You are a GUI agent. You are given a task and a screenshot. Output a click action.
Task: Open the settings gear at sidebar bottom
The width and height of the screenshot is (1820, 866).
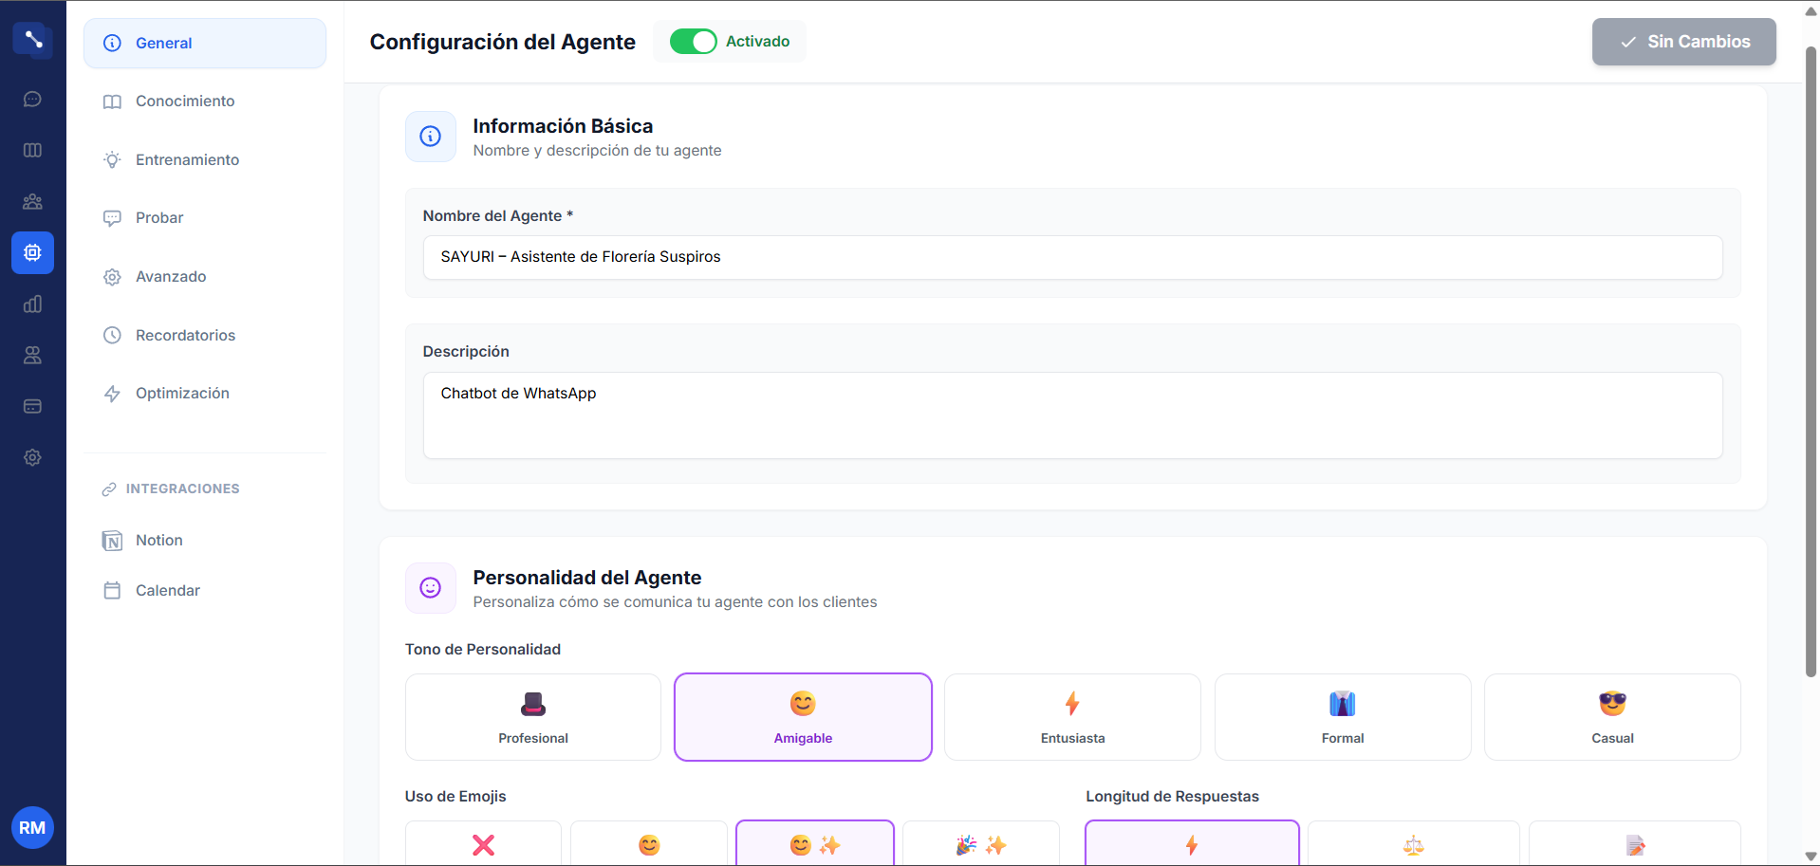click(32, 457)
